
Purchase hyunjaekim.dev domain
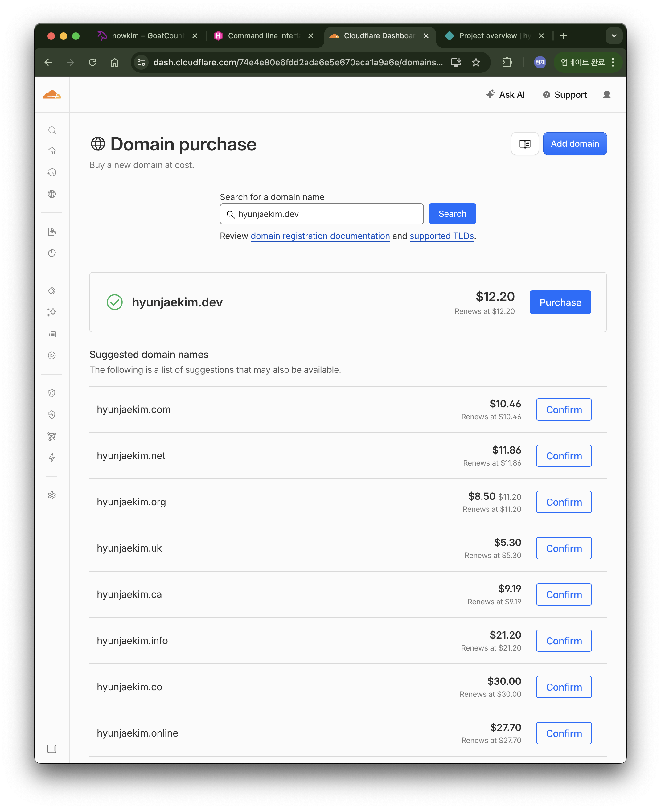pos(560,302)
